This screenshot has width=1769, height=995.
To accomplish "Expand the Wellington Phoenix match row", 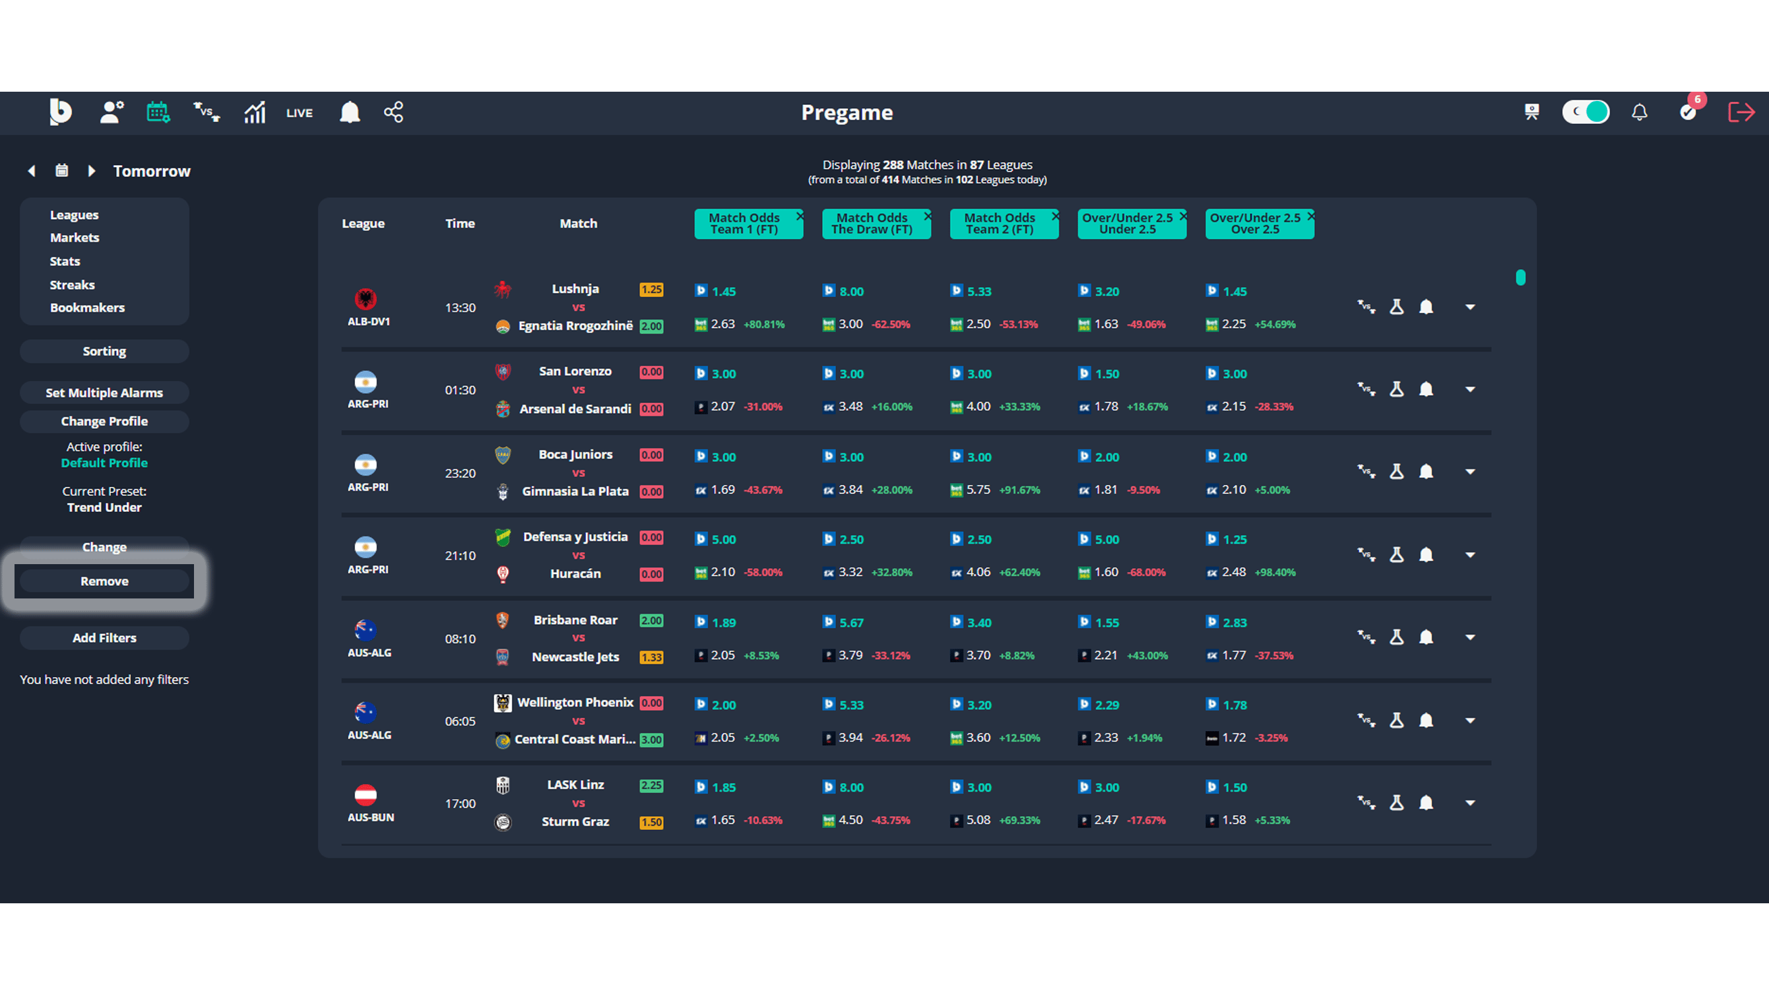I will tap(1471, 721).
